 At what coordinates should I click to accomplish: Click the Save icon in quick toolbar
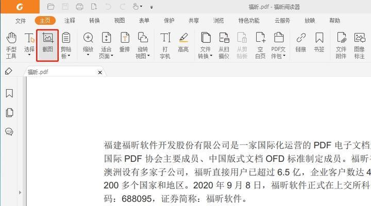tap(65, 7)
